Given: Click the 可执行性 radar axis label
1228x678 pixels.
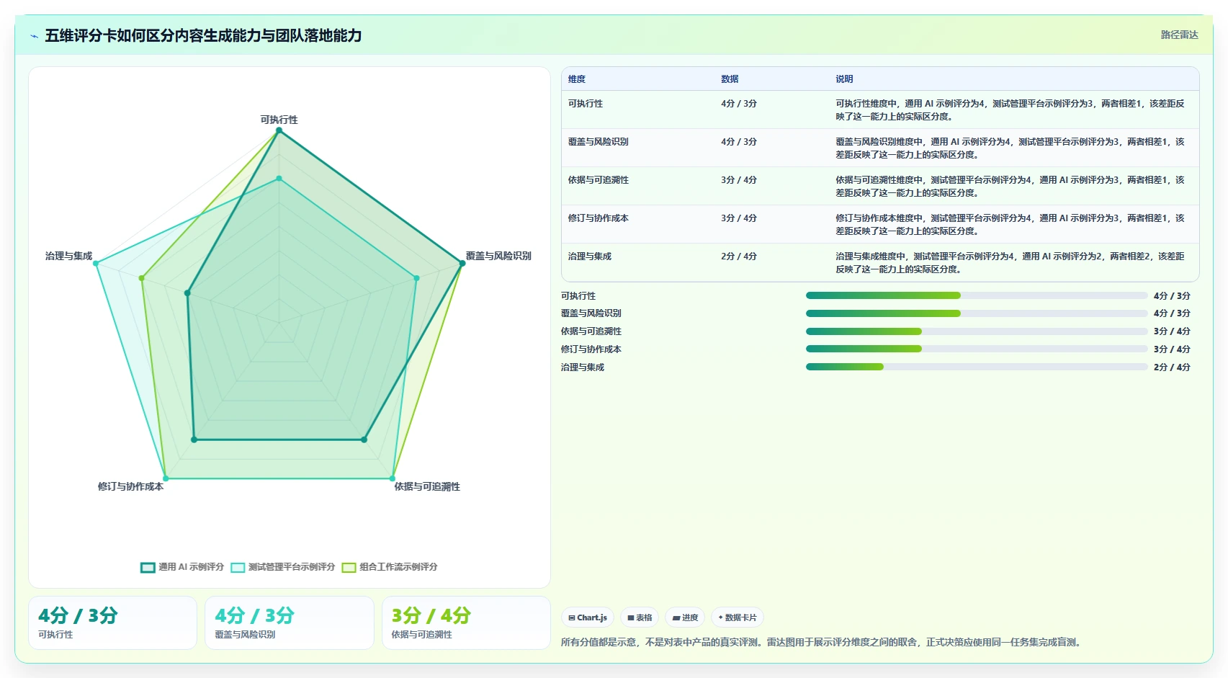Looking at the screenshot, I should [x=279, y=120].
